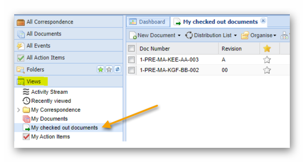Click revision 00 cell
This screenshot has width=304, height=162.
(x=225, y=70)
